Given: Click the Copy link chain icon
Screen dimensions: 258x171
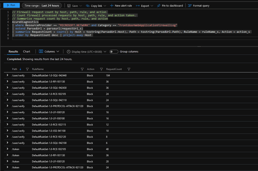Looking at the screenshot, I should coord(88,6).
